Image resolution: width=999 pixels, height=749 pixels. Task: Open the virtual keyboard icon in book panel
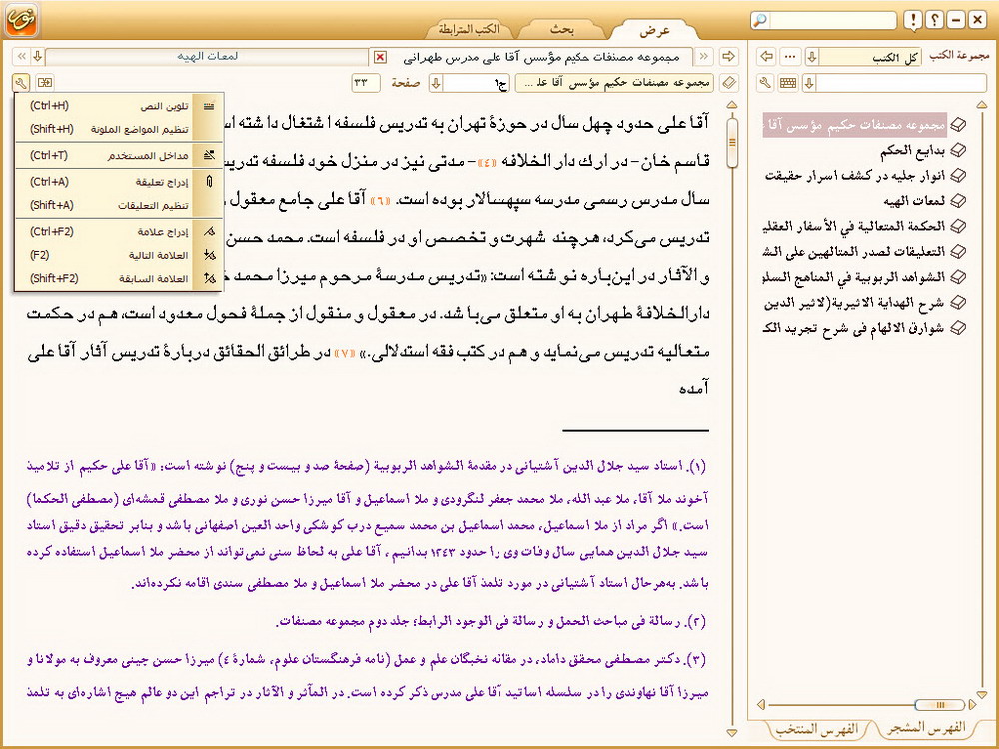pyautogui.click(x=788, y=82)
